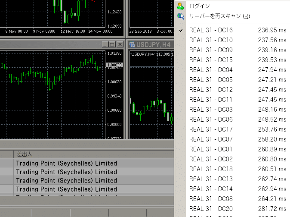This screenshot has height=217, width=290.
Task: Click the 0.98660 price axis label
Action: tap(114, 110)
